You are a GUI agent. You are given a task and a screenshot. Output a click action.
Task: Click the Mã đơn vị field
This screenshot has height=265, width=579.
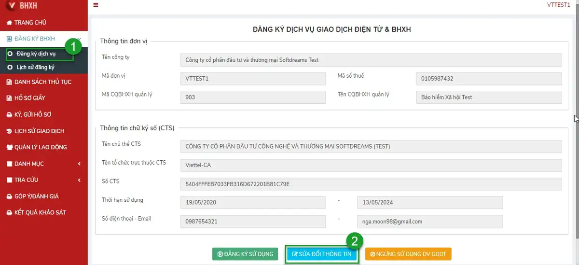coord(253,79)
